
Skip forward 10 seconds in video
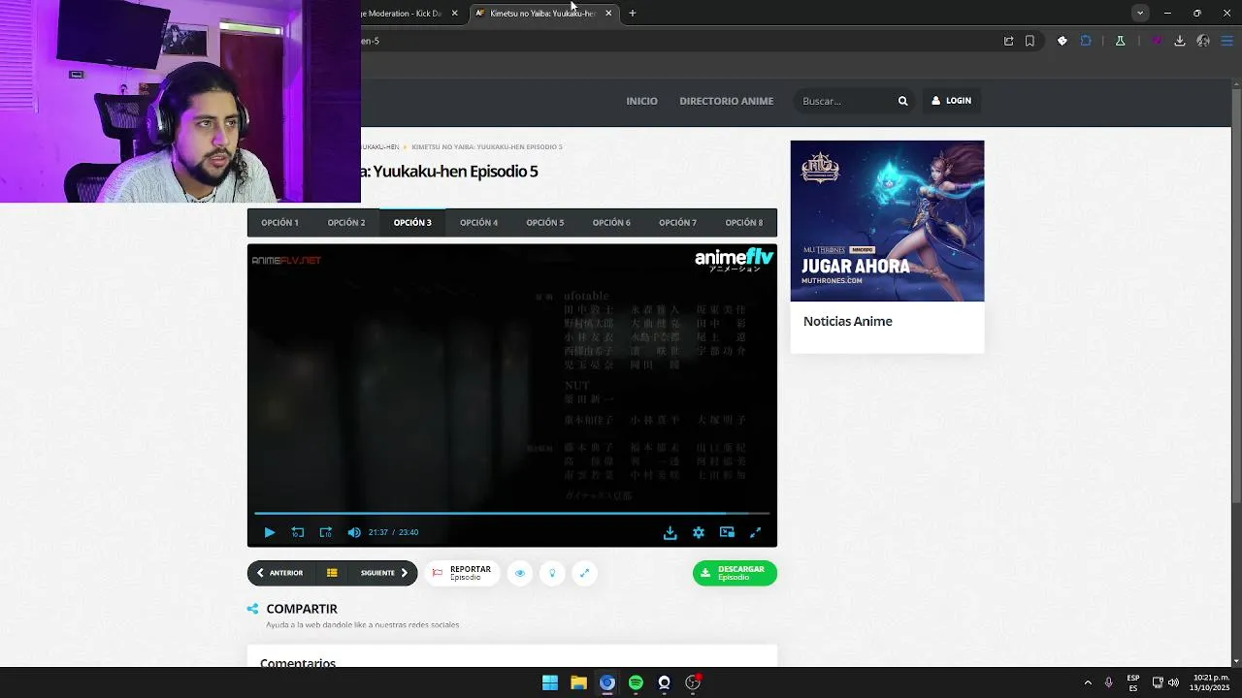click(326, 532)
